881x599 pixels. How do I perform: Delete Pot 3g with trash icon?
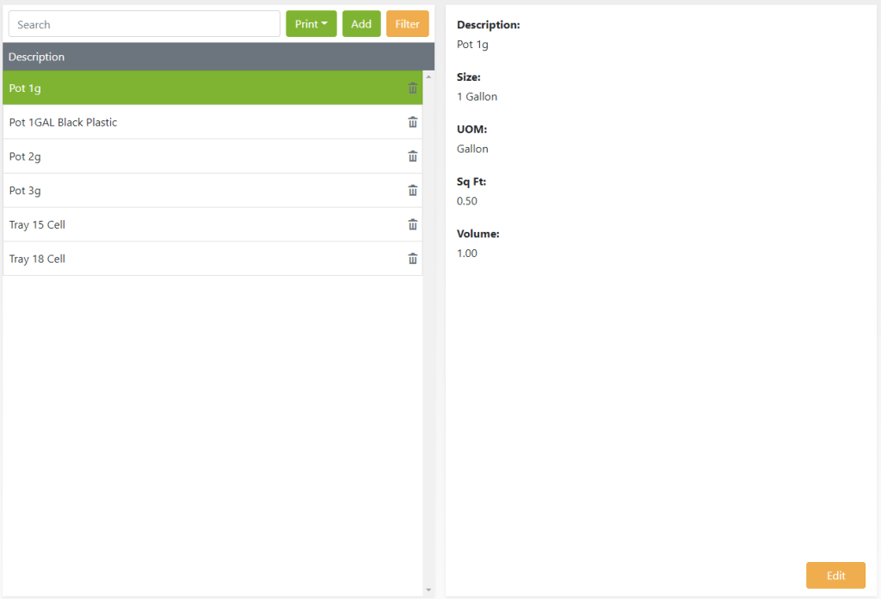(412, 191)
